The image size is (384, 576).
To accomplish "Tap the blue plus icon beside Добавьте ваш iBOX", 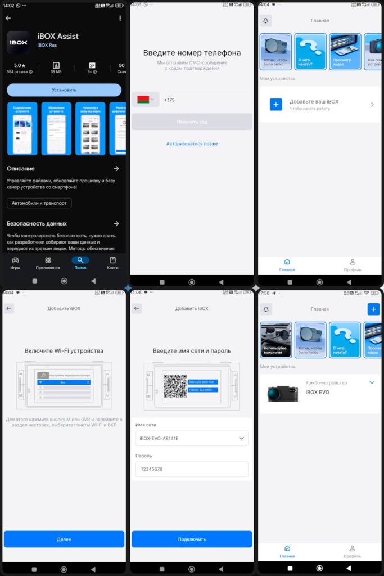I will pos(276,104).
